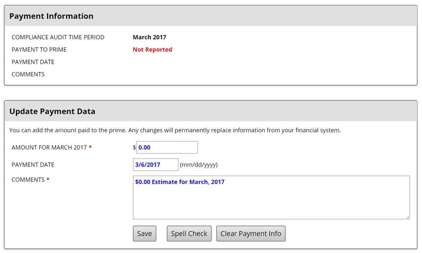Click the 'Compliance Audit Time Period' label

pos(58,37)
